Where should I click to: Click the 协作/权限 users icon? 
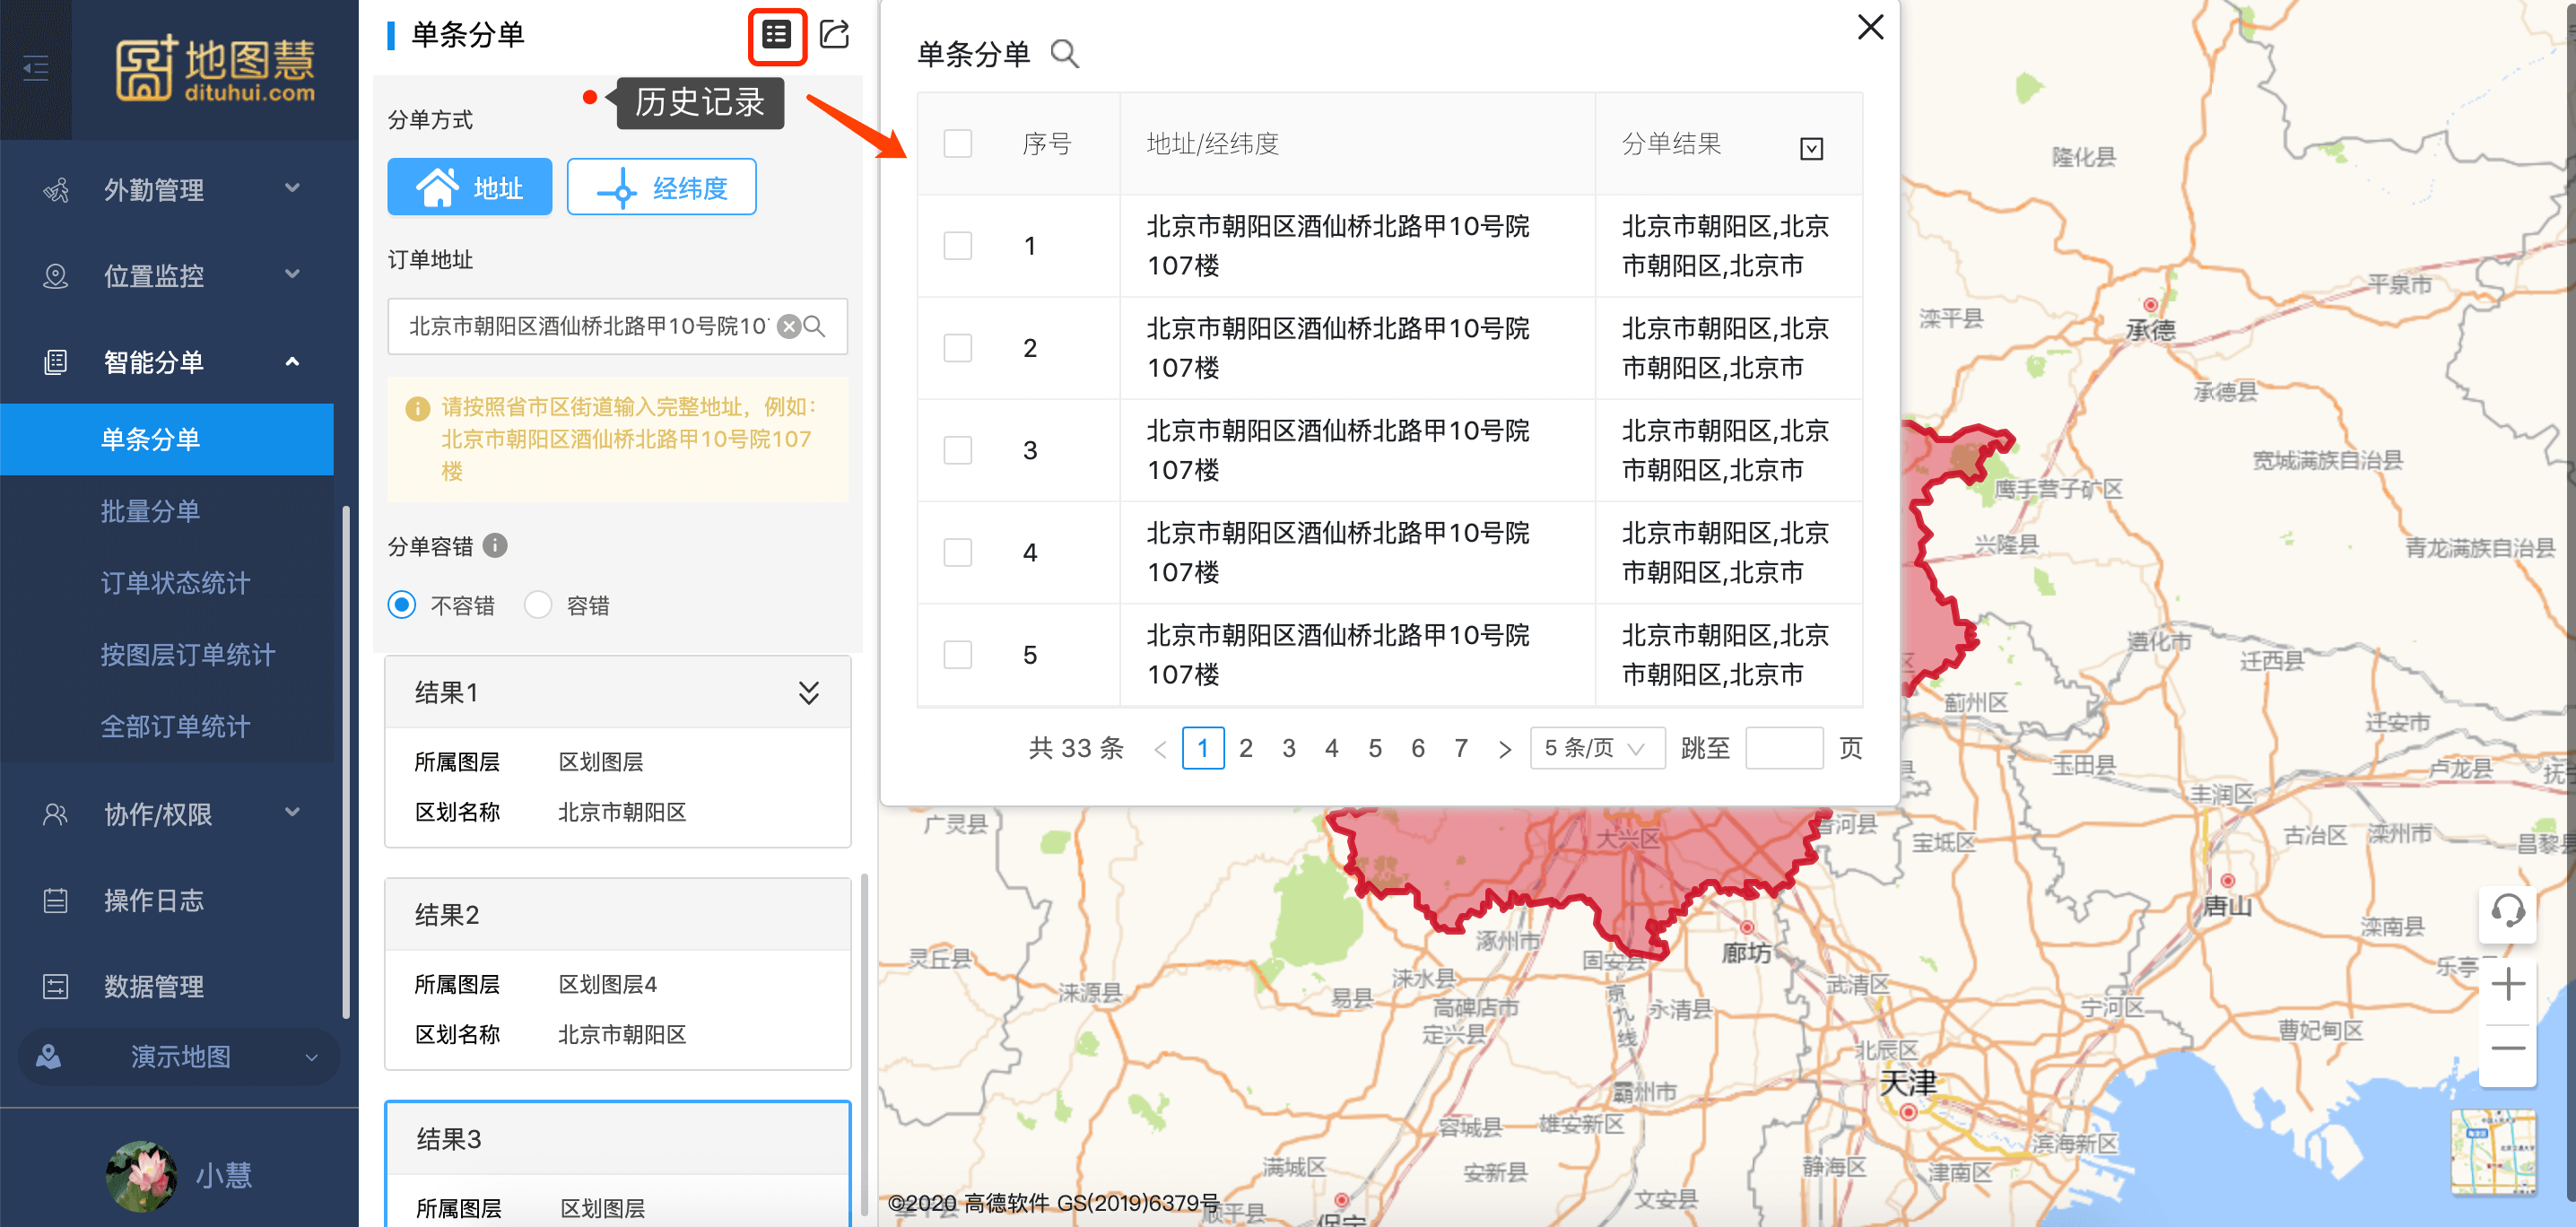point(56,814)
